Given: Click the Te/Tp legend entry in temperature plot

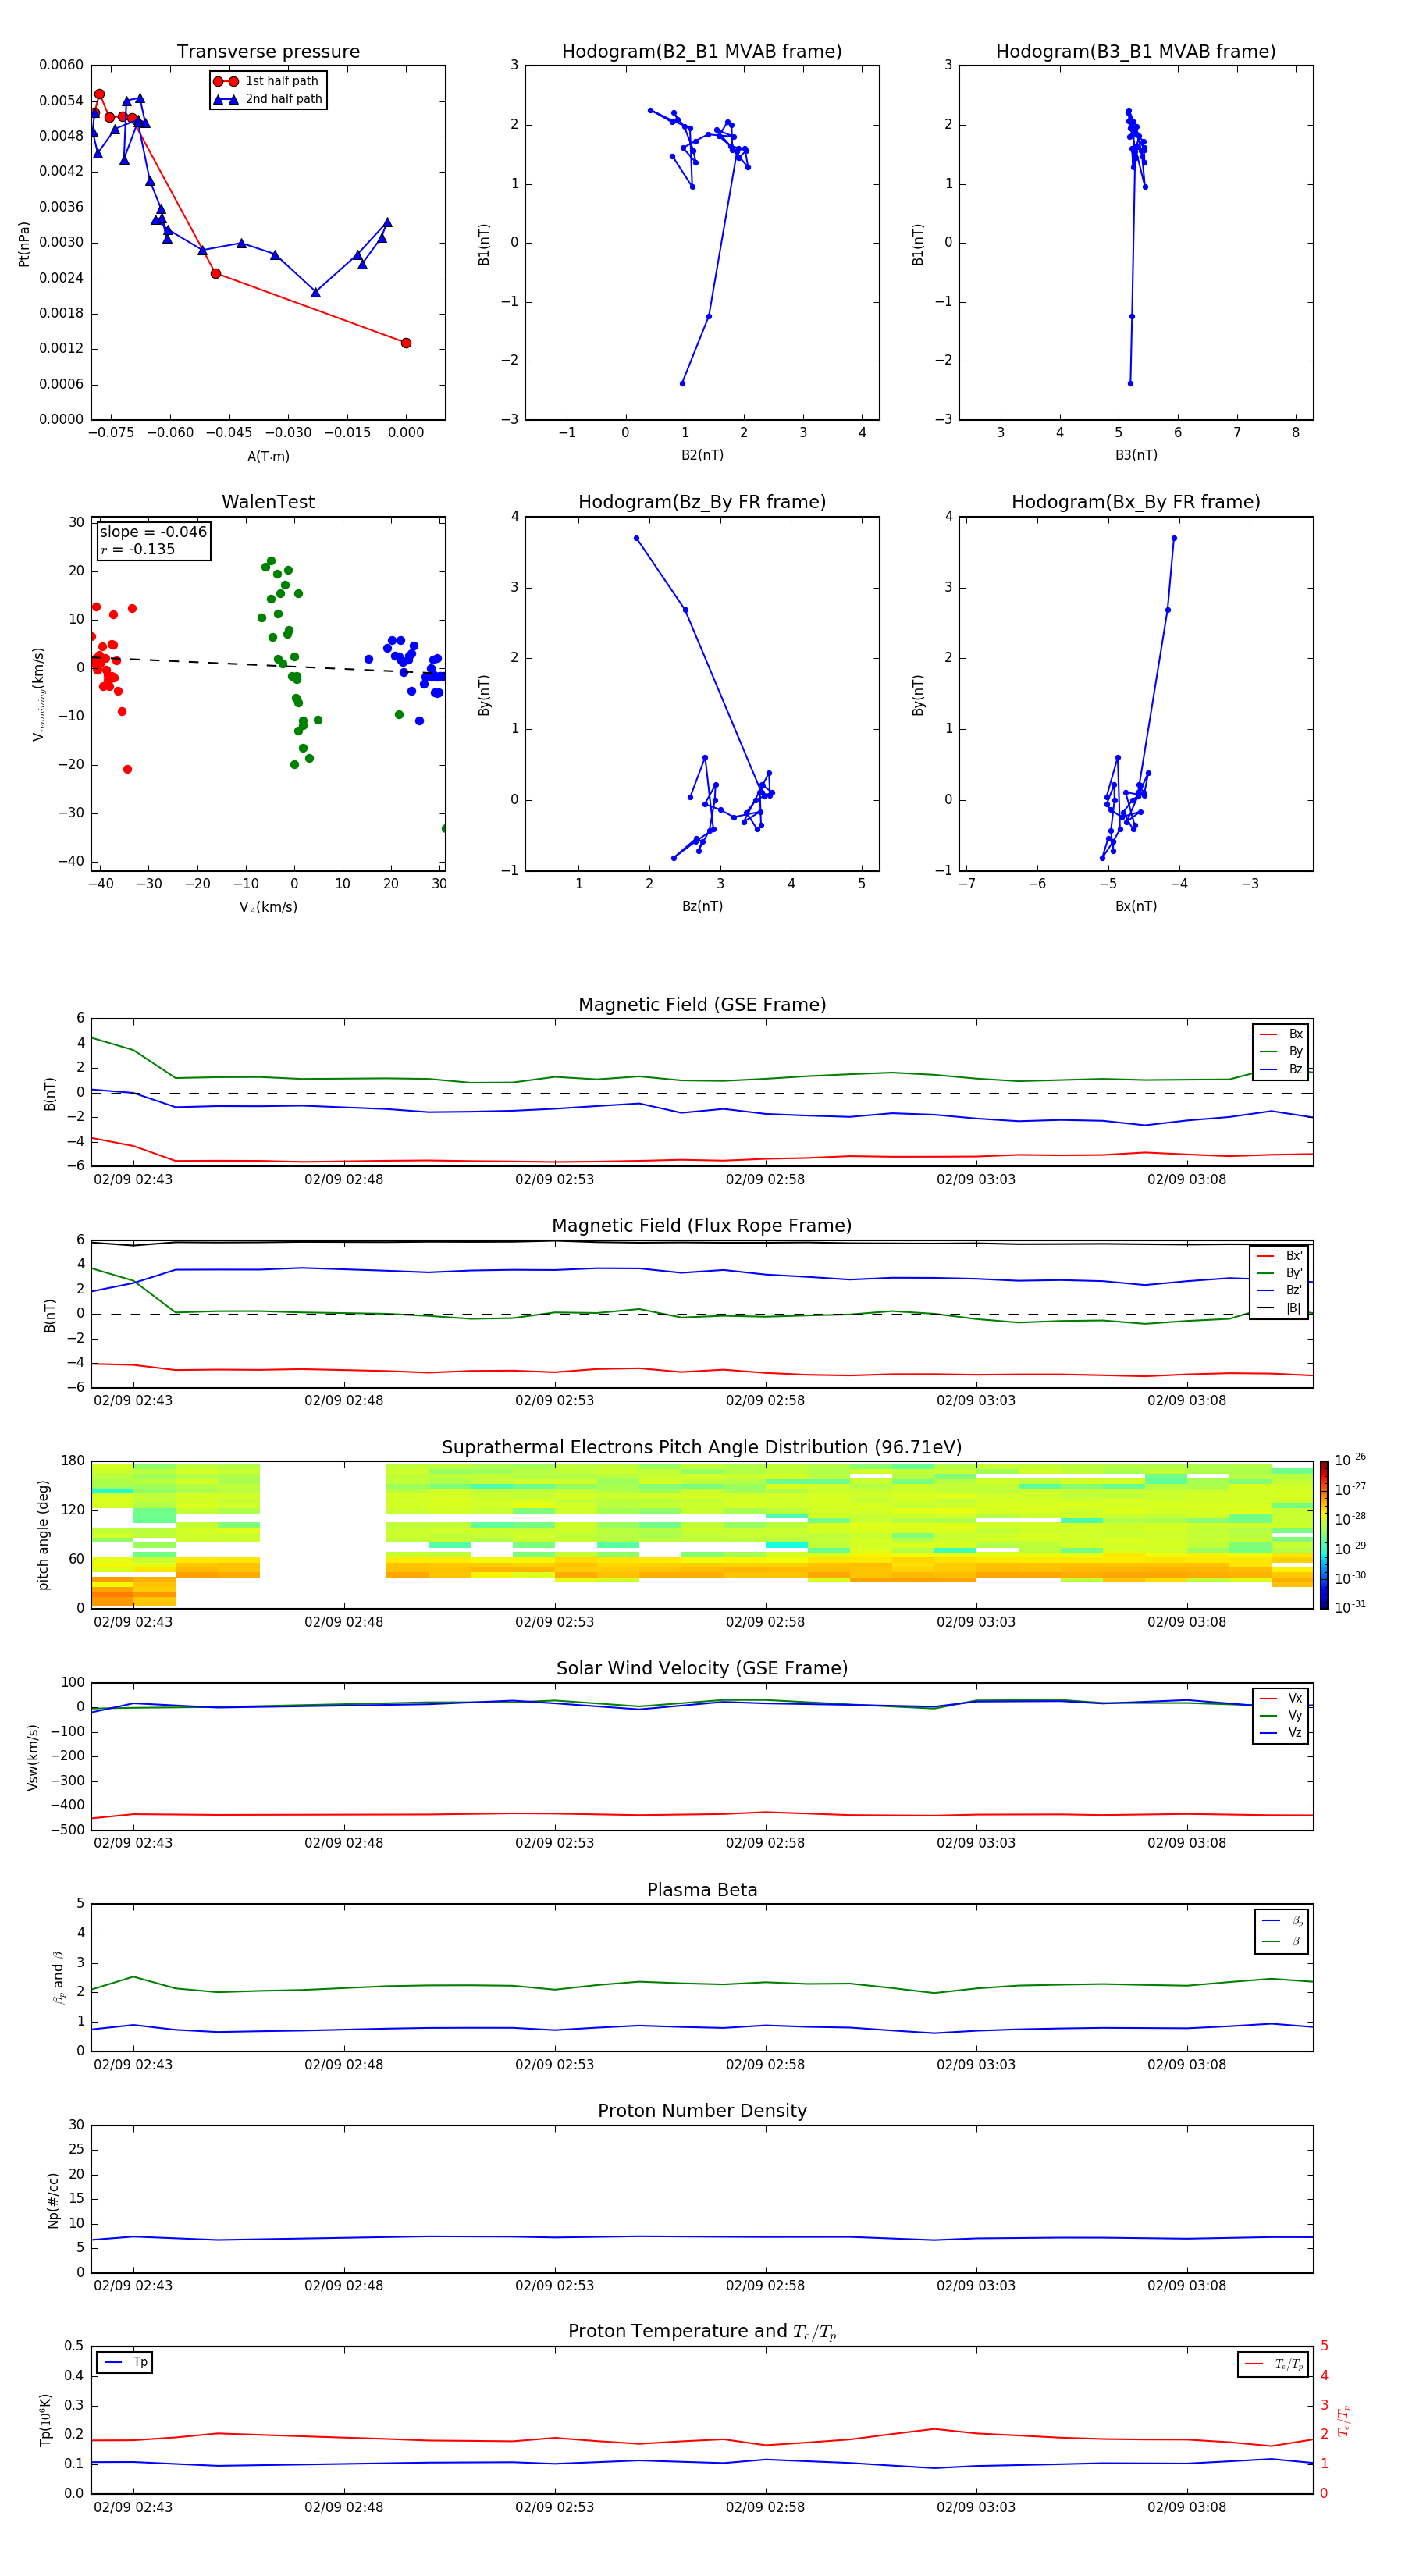Looking at the screenshot, I should tap(1273, 2364).
